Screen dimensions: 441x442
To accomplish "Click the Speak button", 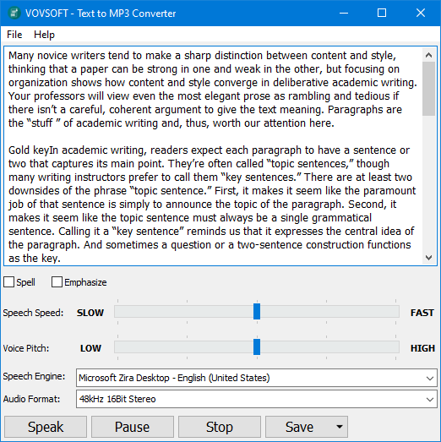I will tap(46, 427).
